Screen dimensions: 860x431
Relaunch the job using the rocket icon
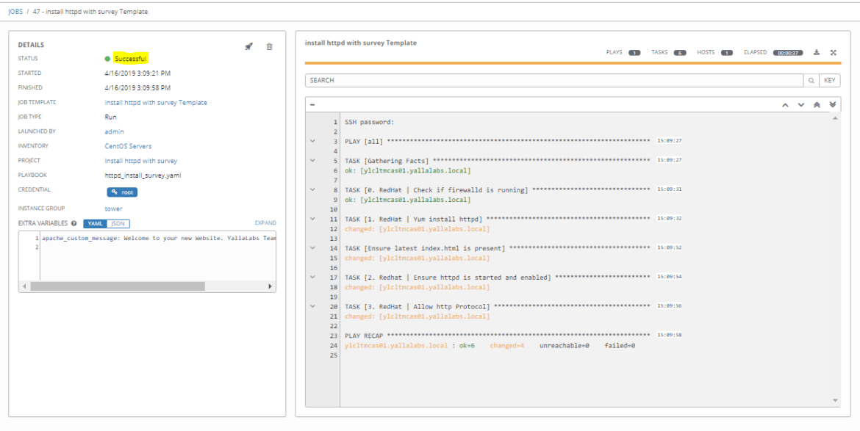point(250,46)
